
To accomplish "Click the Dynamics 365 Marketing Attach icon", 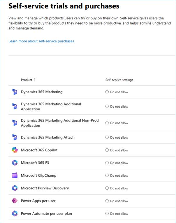I will 15,137.
